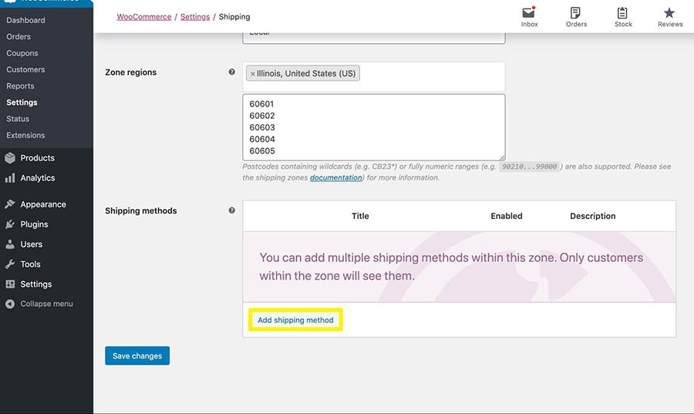This screenshot has width=694, height=414.
Task: Click the Products box icon in sidebar
Action: coord(10,158)
